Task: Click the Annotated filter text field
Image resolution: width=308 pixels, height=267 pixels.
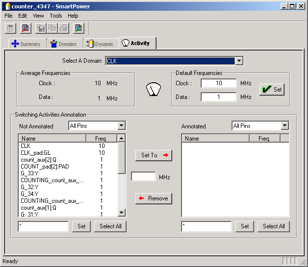Action: point(206,226)
